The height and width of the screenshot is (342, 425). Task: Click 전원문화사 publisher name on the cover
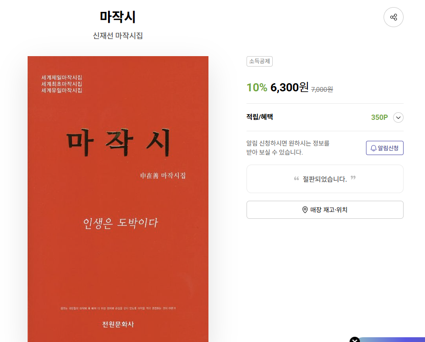(x=118, y=324)
